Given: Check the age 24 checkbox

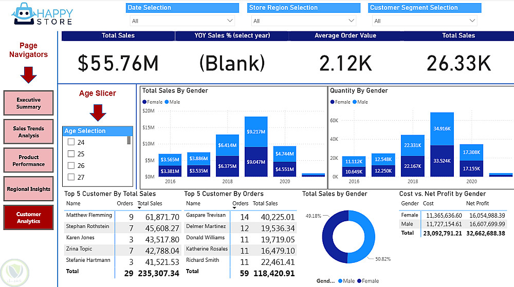Looking at the screenshot, I should pos(71,142).
